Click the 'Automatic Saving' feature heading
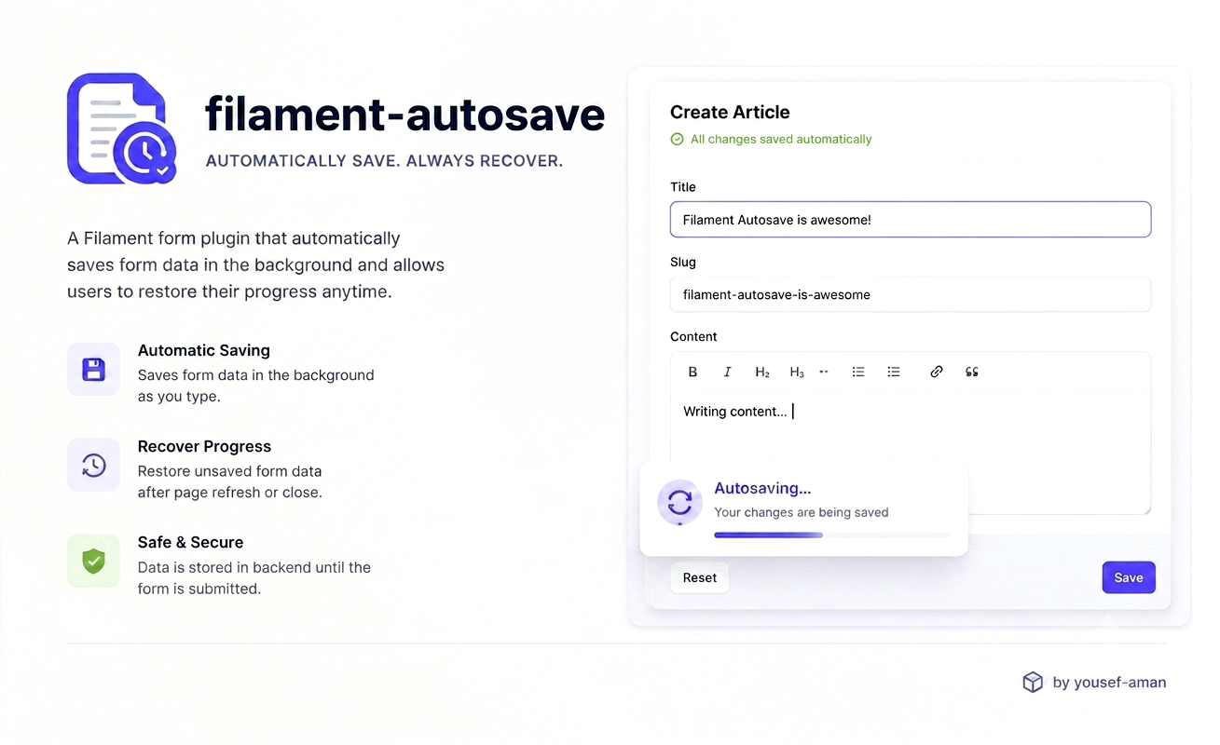The height and width of the screenshot is (745, 1220). point(204,350)
